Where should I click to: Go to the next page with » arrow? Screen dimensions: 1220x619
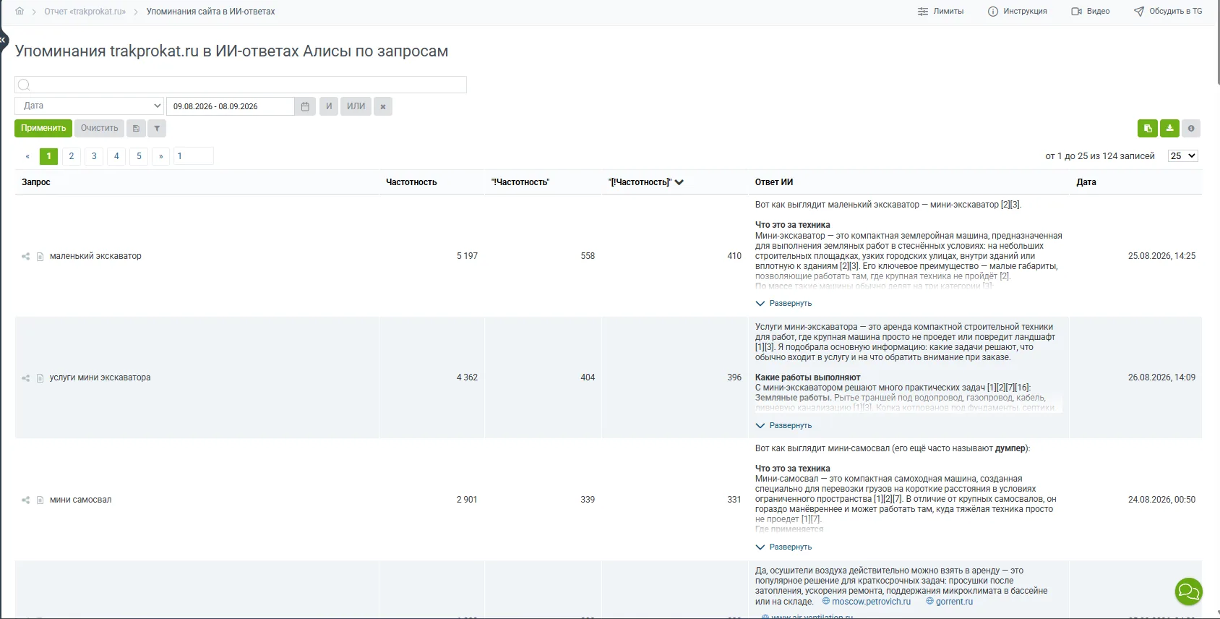tap(161, 156)
